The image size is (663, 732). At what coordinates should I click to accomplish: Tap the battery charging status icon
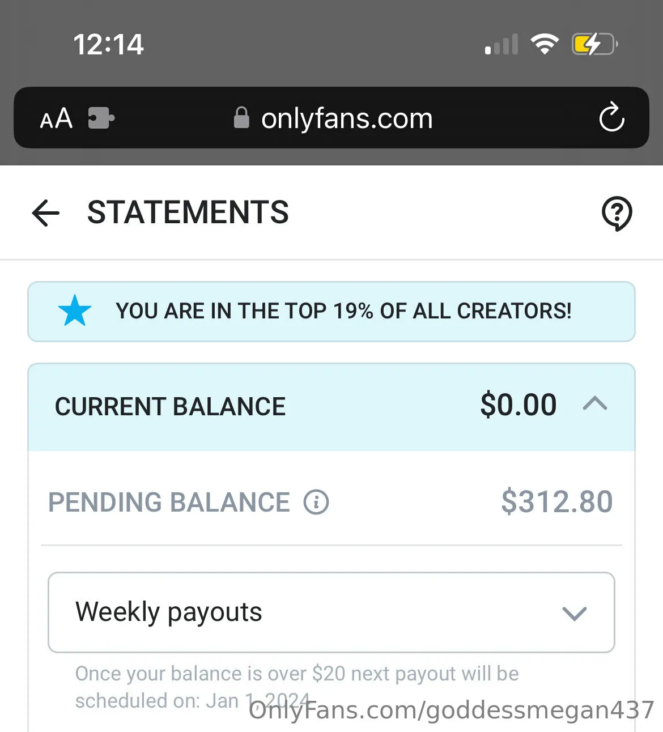pyautogui.click(x=594, y=44)
